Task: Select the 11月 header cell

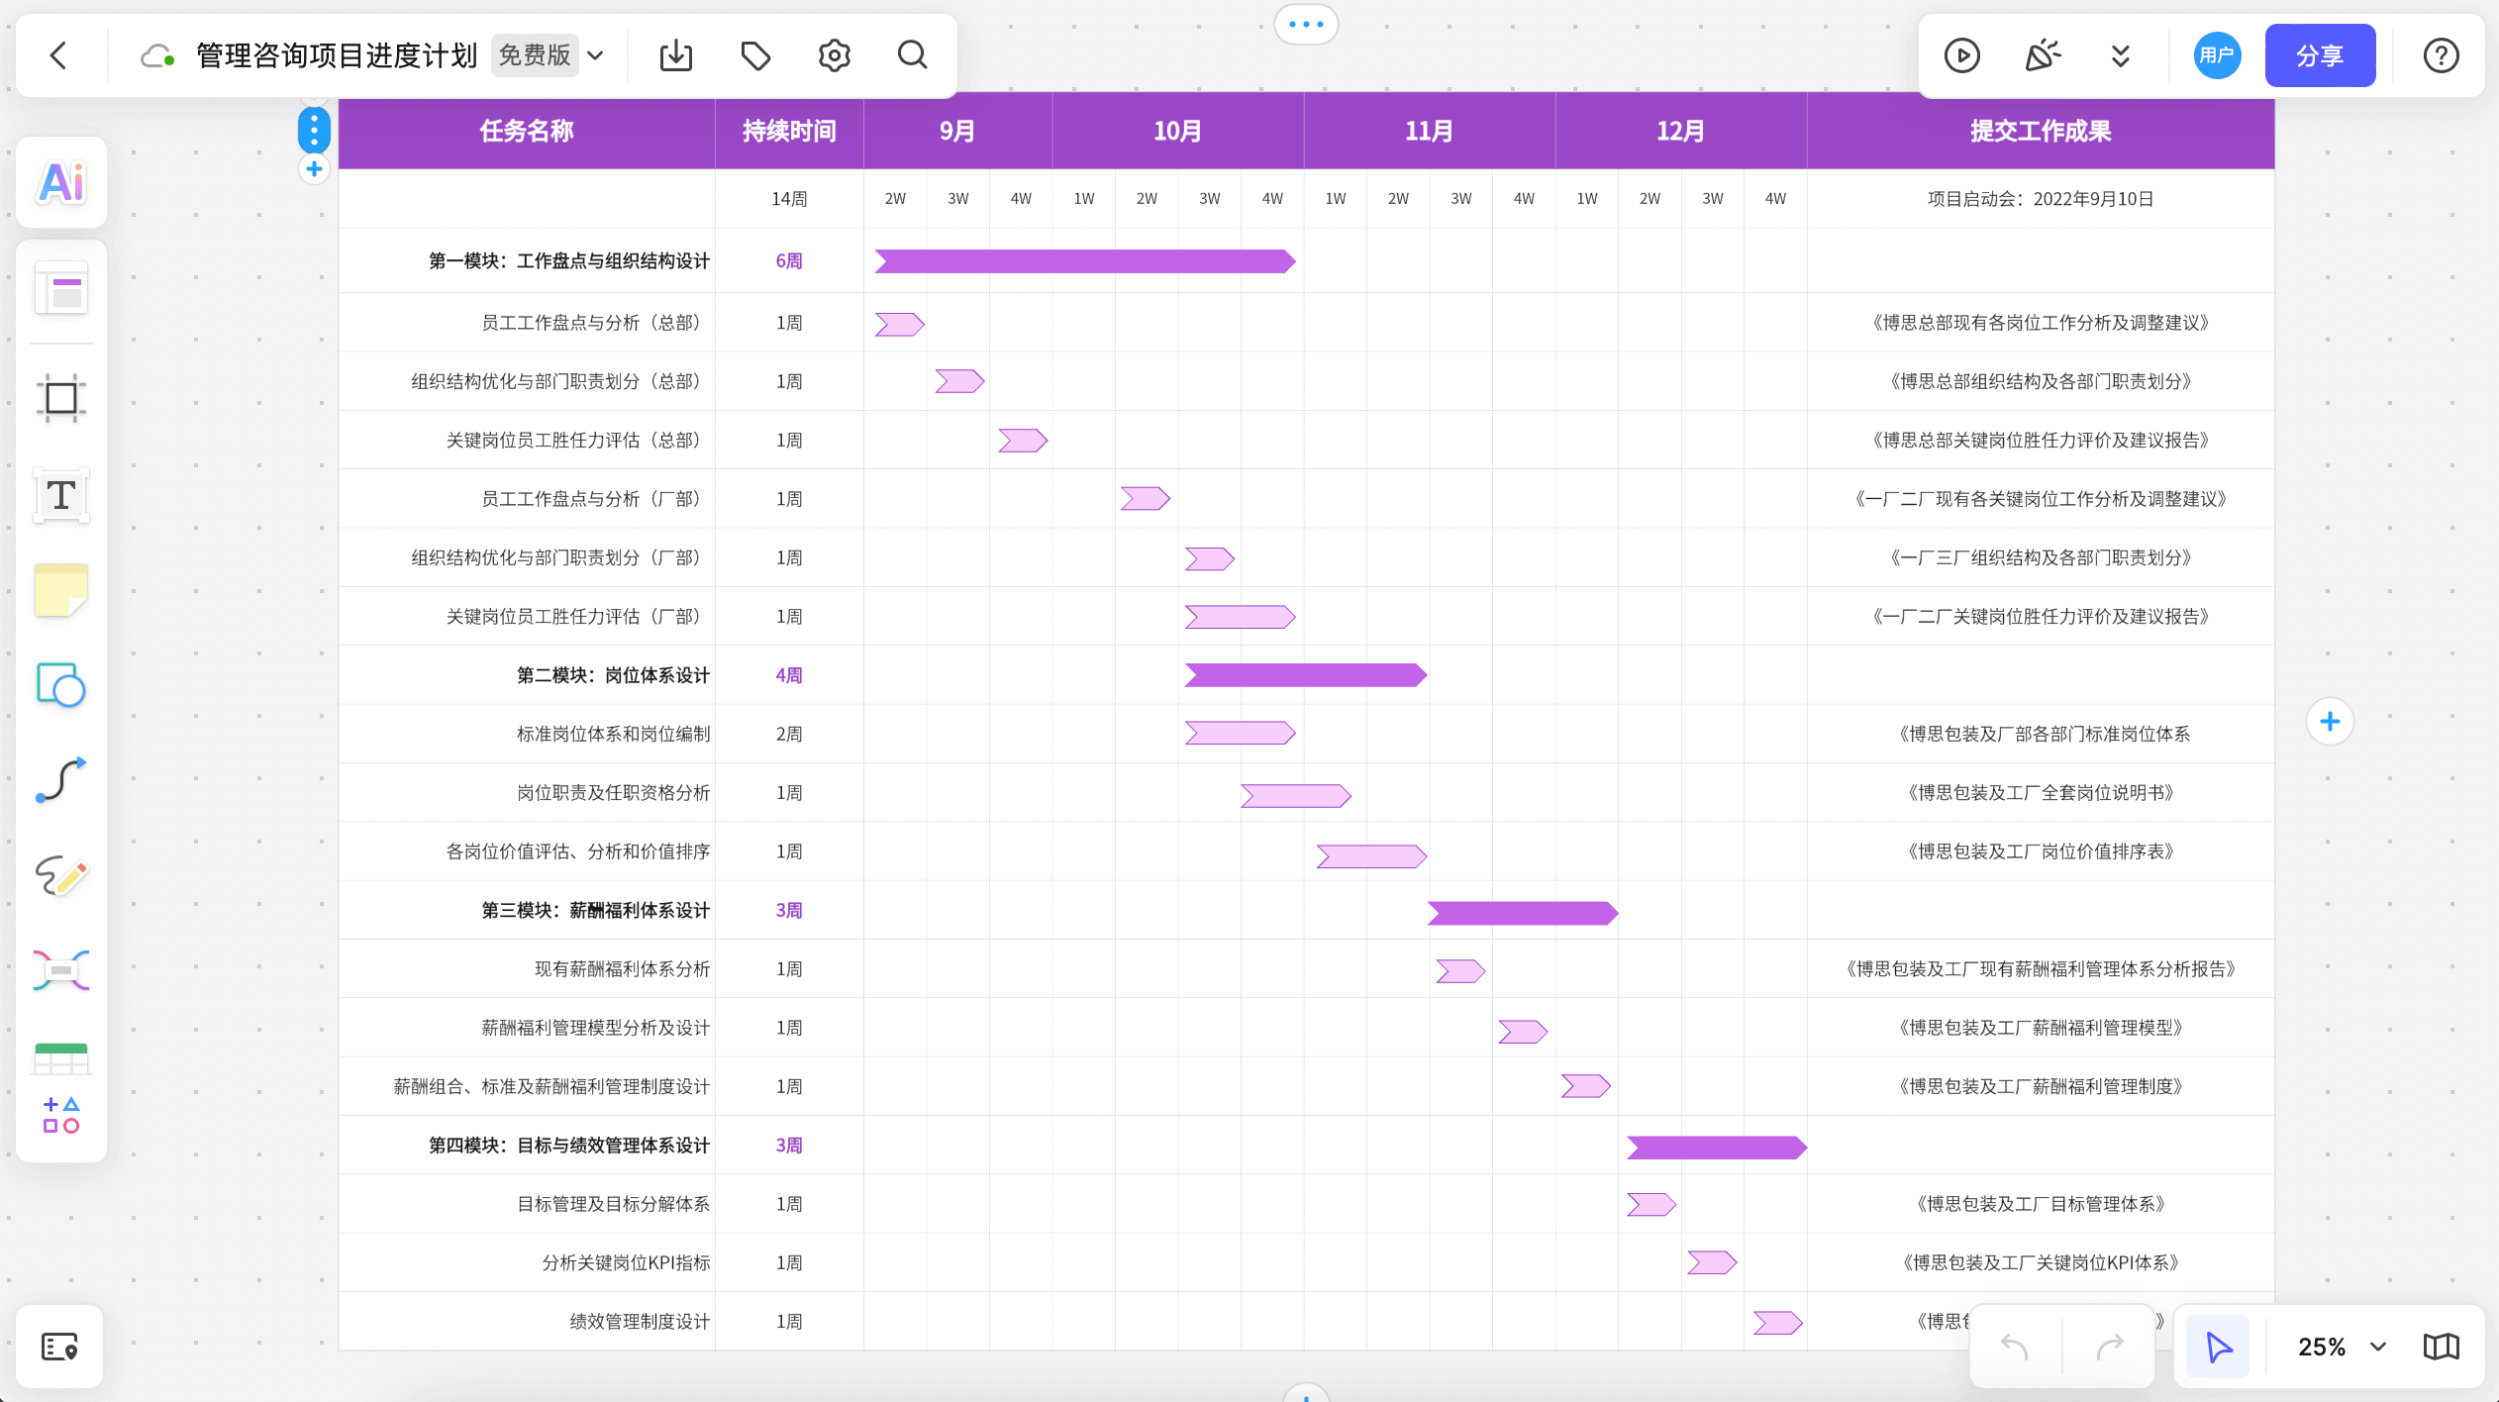Action: (1429, 131)
